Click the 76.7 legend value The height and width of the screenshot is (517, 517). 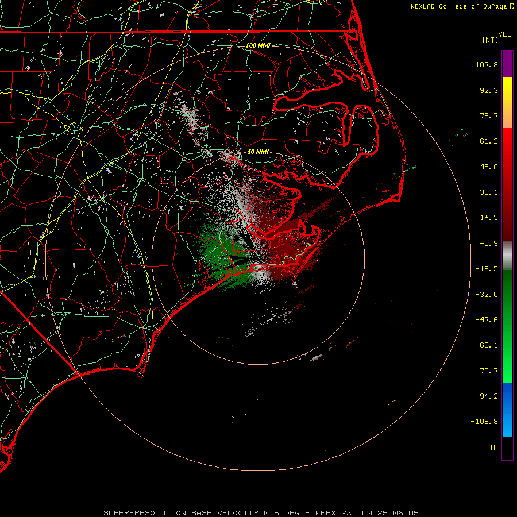pyautogui.click(x=489, y=115)
